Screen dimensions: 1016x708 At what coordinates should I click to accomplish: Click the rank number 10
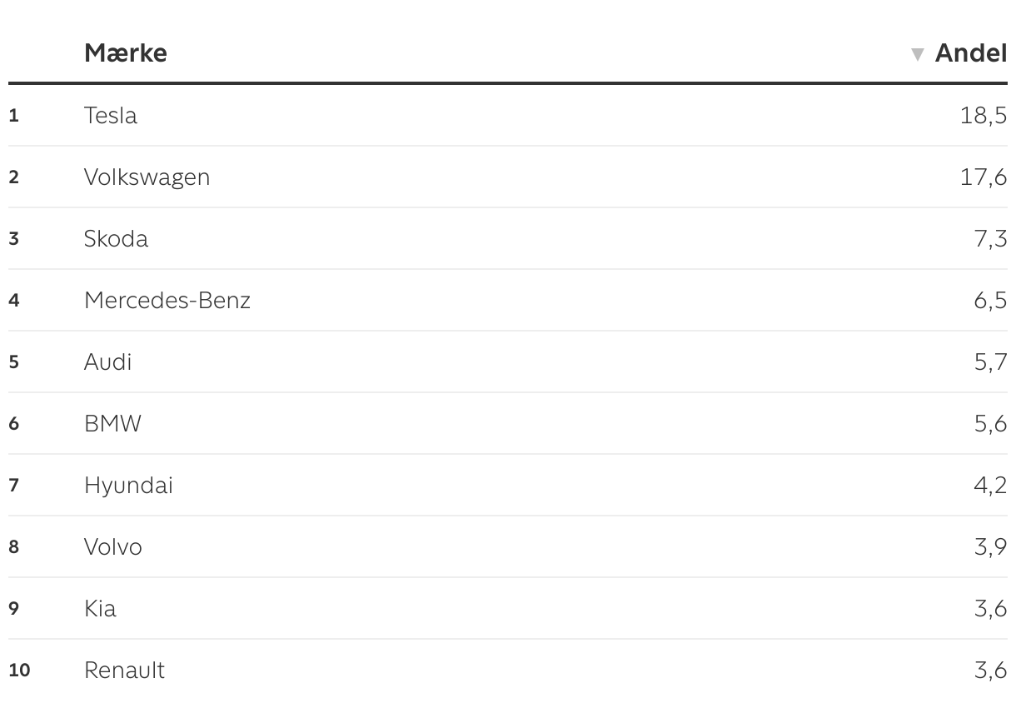tap(19, 671)
